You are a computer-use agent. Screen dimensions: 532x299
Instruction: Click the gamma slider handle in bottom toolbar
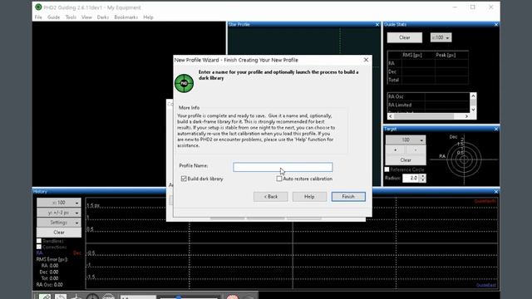[179, 297]
